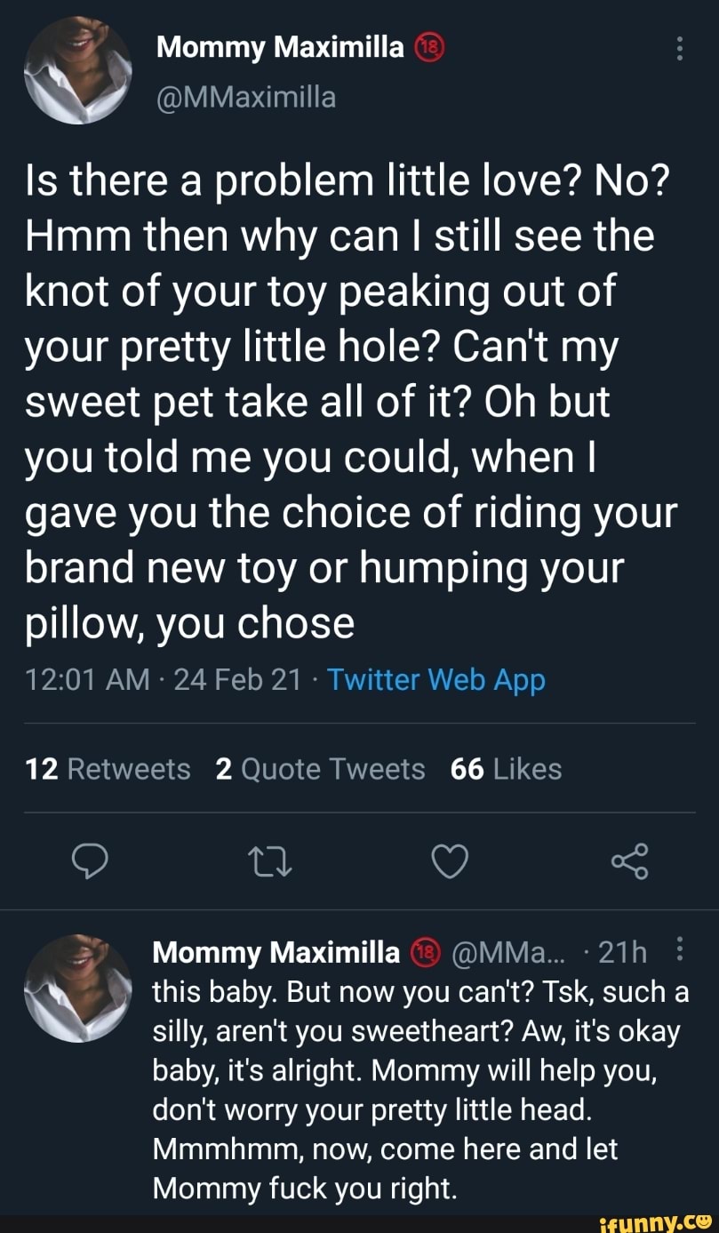
Task: Click the share icon under the tweet
Action: coord(630,861)
